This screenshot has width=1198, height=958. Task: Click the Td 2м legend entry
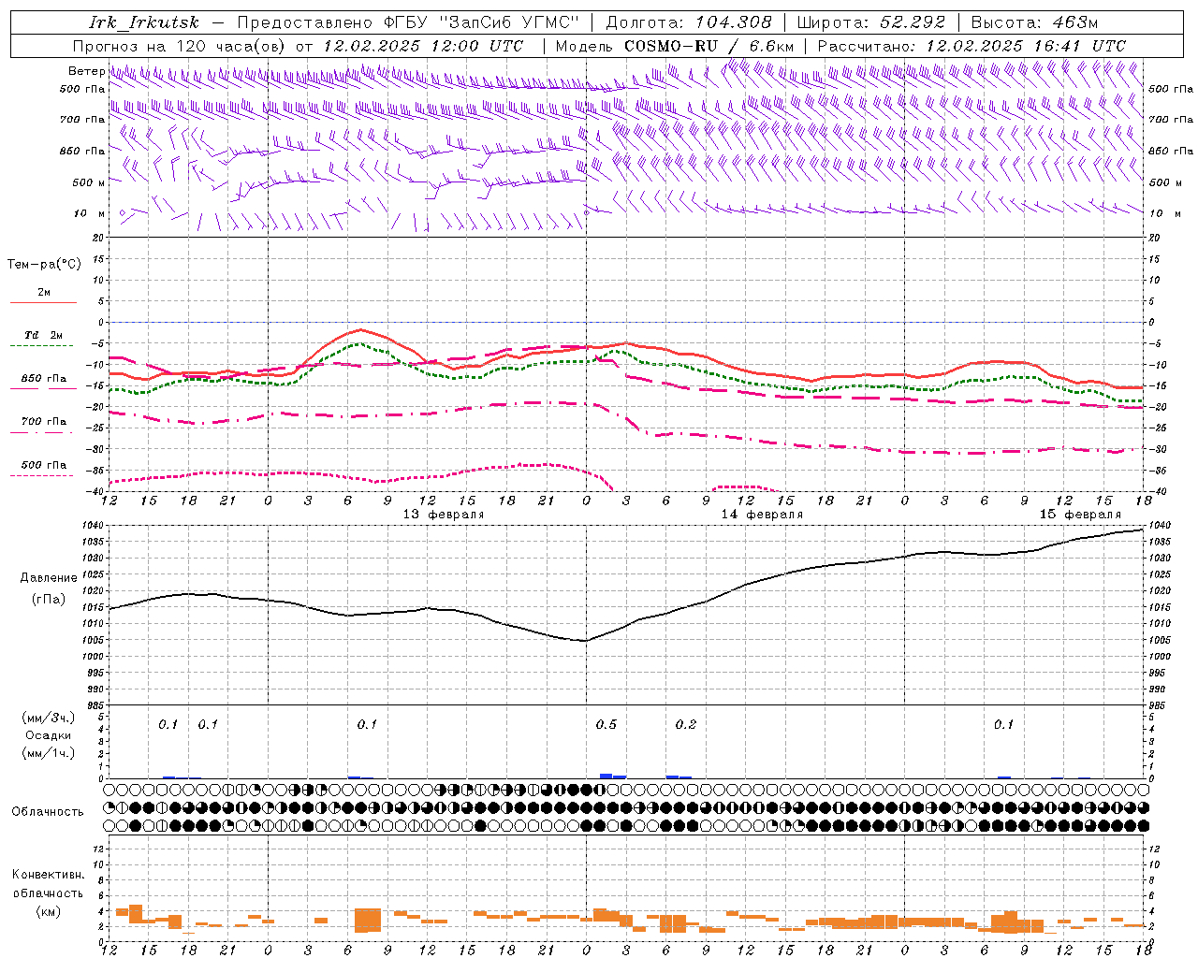click(43, 335)
